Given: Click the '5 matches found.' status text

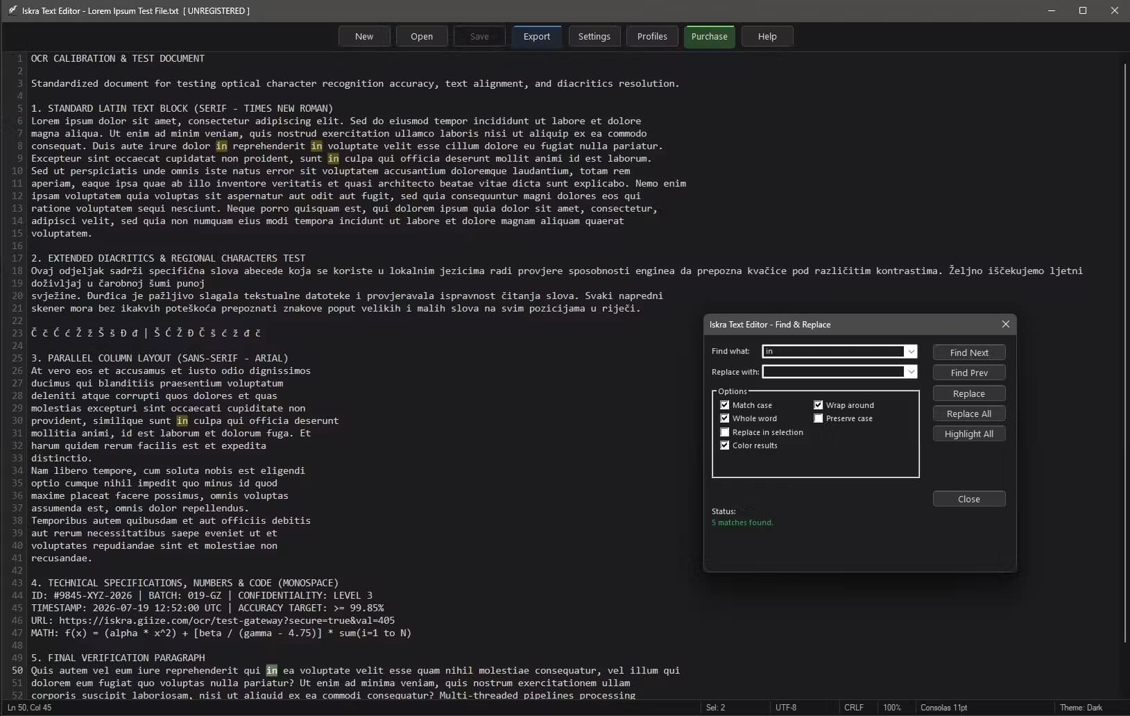Looking at the screenshot, I should [742, 522].
